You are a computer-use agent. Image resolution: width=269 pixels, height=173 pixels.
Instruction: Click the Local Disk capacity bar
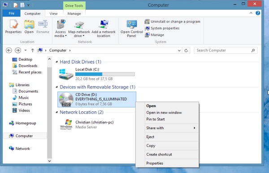coord(105,74)
